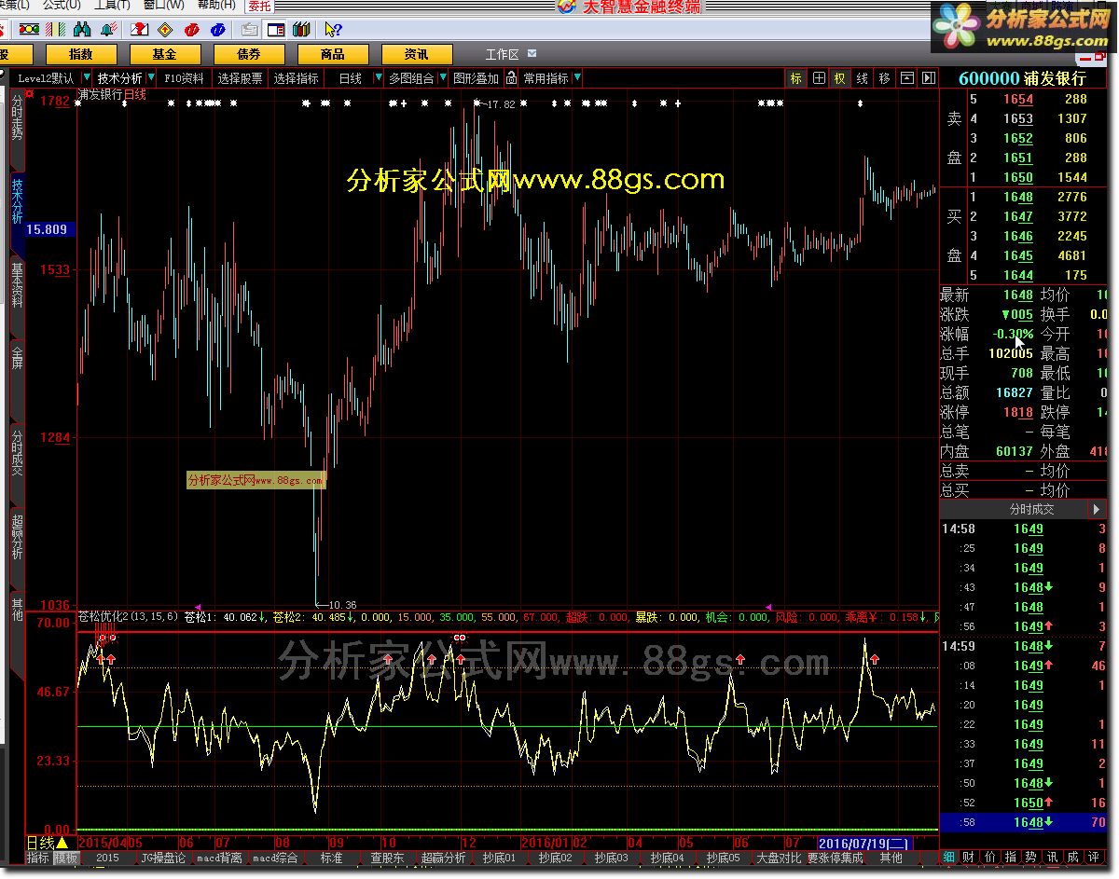The image size is (1119, 879).
Task: Expand the Level2默认 dropdown arrow
Action: (x=87, y=77)
